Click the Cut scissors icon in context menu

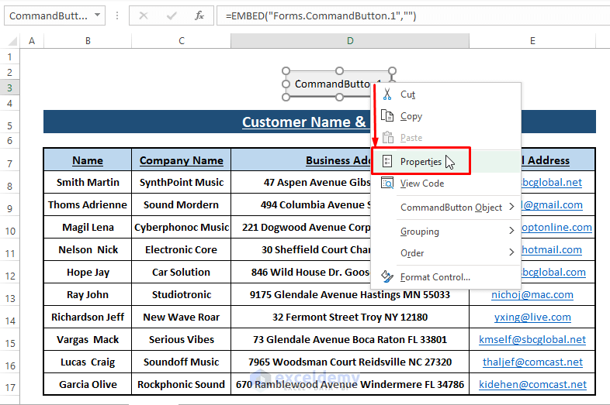(x=386, y=94)
